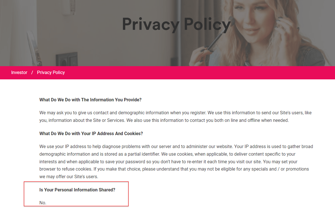Click the 'Information You Provide' section heading
This screenshot has height=208, width=335.
pos(90,100)
